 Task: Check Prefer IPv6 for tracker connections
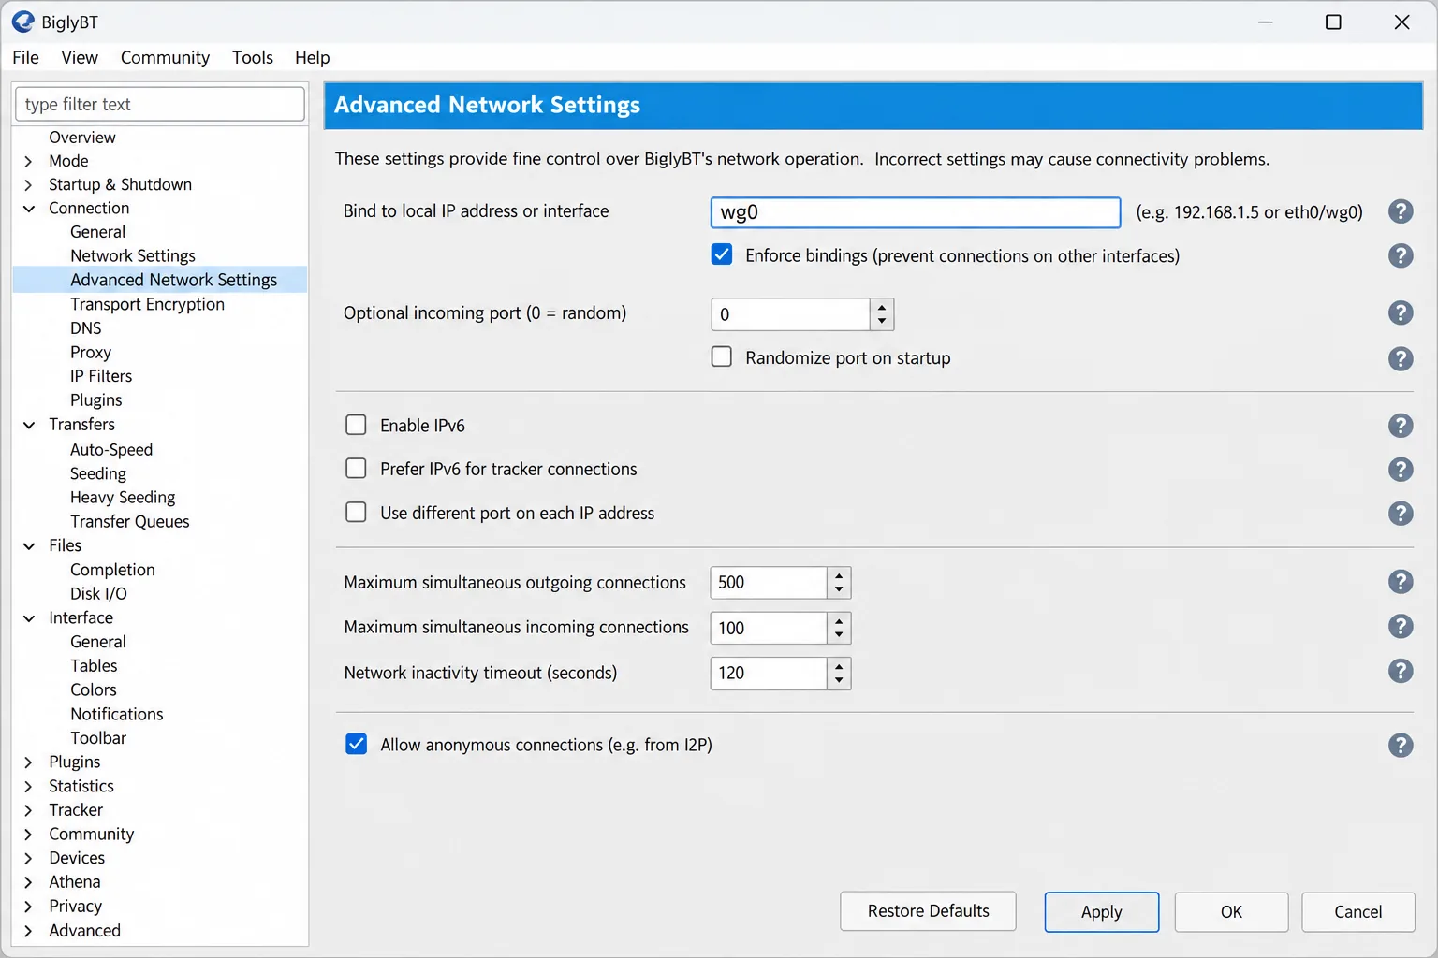pyautogui.click(x=356, y=468)
